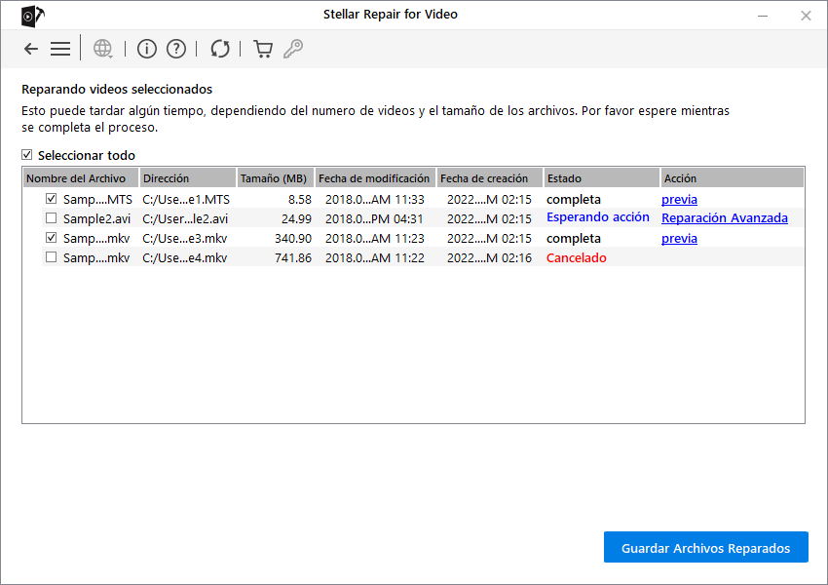828x585 pixels.
Task: Click the Estado column header
Action: (x=602, y=178)
